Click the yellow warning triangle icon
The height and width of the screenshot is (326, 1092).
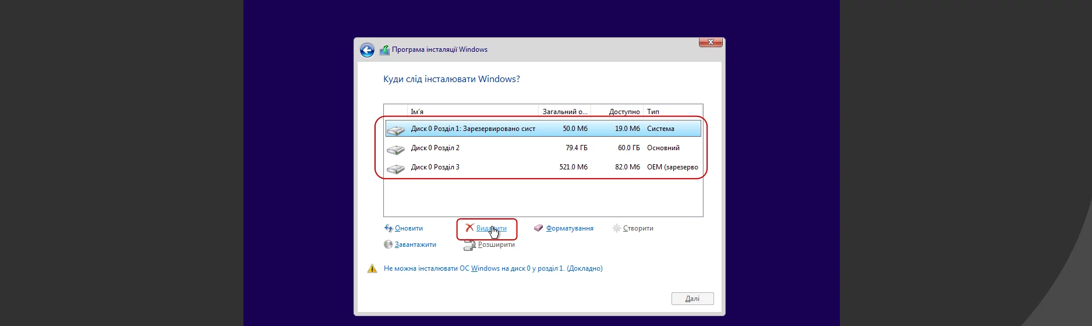[372, 268]
